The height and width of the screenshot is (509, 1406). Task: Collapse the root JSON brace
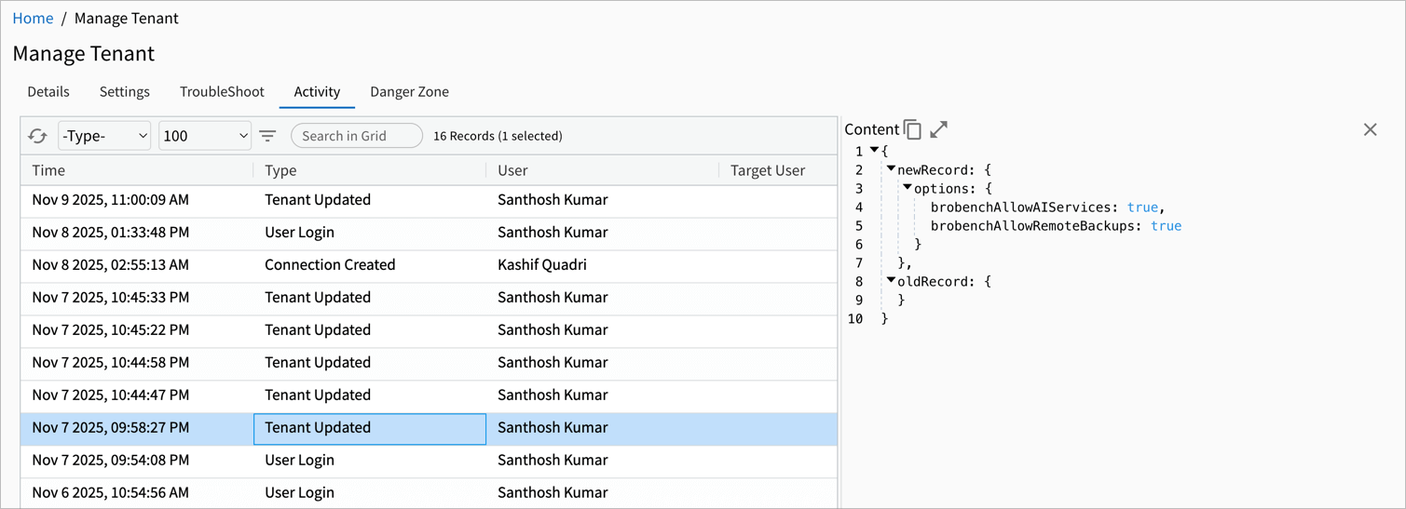[x=874, y=151]
